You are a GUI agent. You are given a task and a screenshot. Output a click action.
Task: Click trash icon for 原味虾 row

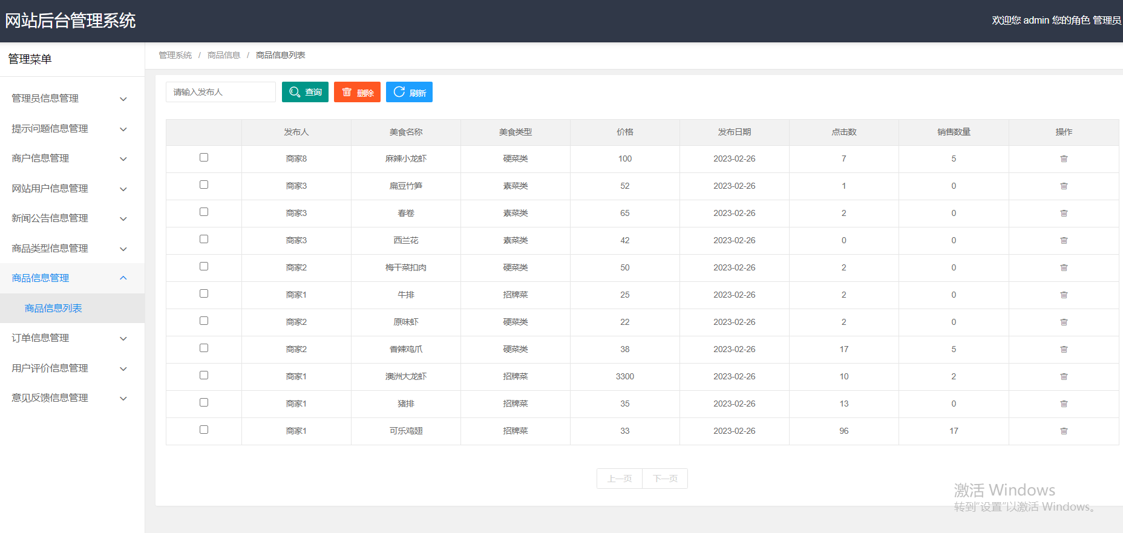click(1064, 322)
